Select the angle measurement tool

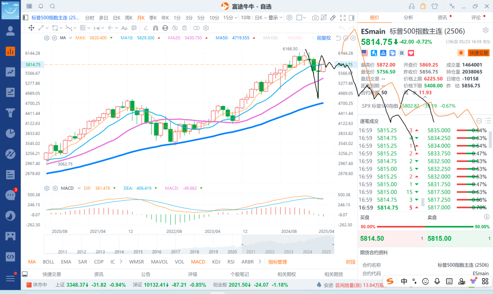click(146, 28)
